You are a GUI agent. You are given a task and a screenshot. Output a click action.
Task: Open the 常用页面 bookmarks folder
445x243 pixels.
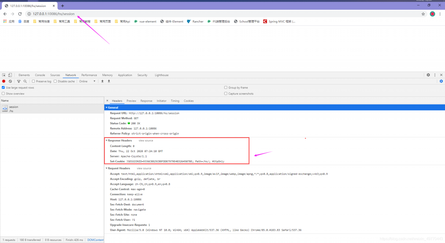[103, 21]
